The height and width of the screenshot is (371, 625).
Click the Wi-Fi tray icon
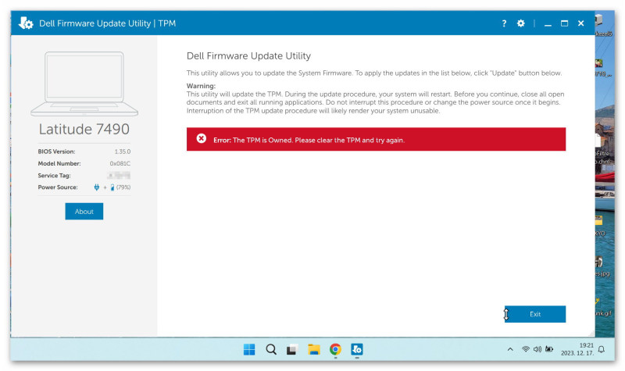pyautogui.click(x=526, y=349)
